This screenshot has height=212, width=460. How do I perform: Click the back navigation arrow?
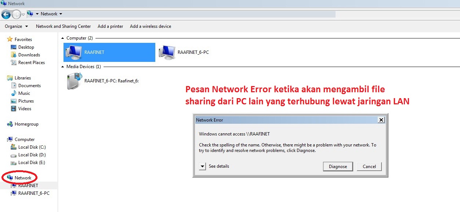pos(6,14)
